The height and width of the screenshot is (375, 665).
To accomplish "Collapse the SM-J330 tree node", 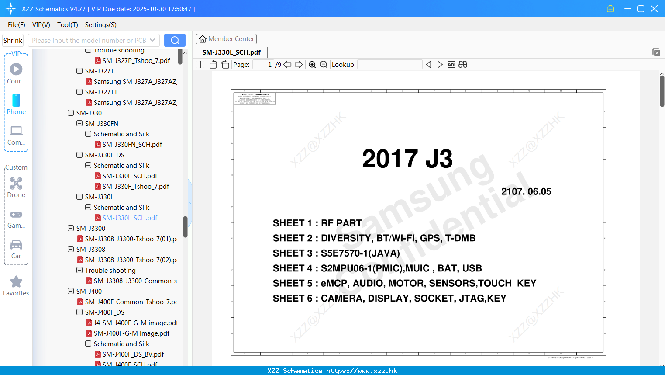I will pyautogui.click(x=71, y=113).
